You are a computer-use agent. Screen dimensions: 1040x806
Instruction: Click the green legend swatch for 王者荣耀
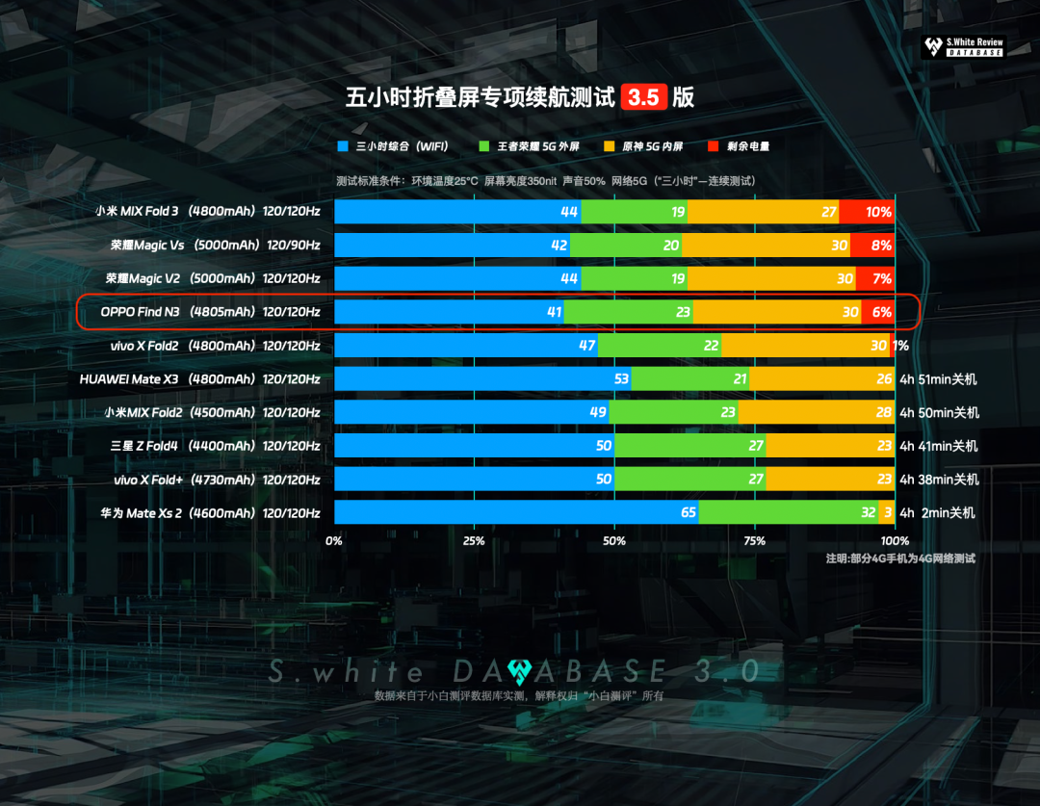484,146
